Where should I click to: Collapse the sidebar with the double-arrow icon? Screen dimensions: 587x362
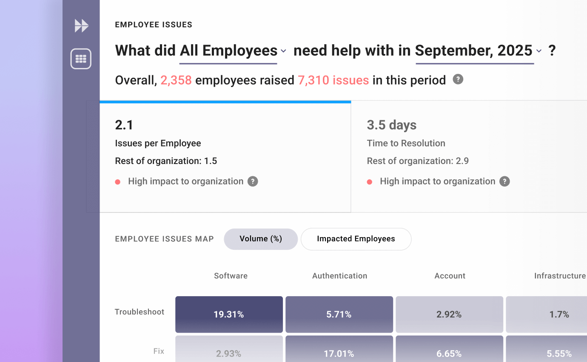coord(81,25)
